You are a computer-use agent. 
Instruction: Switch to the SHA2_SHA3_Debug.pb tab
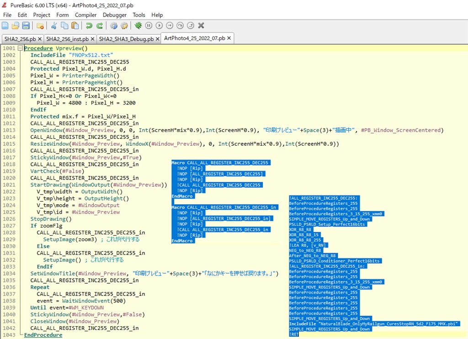[126, 39]
